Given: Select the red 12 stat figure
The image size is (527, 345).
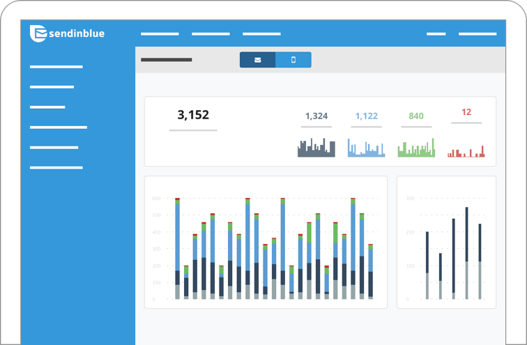Looking at the screenshot, I should 466,112.
